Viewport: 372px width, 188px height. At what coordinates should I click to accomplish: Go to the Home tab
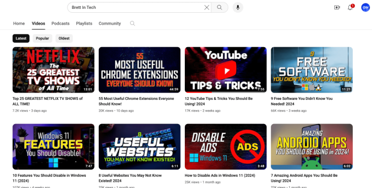19,24
